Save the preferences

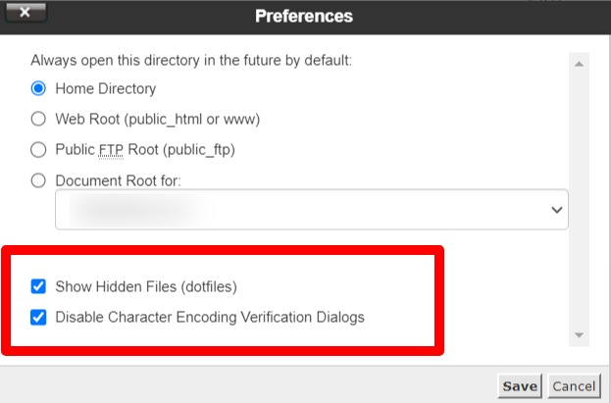[520, 386]
